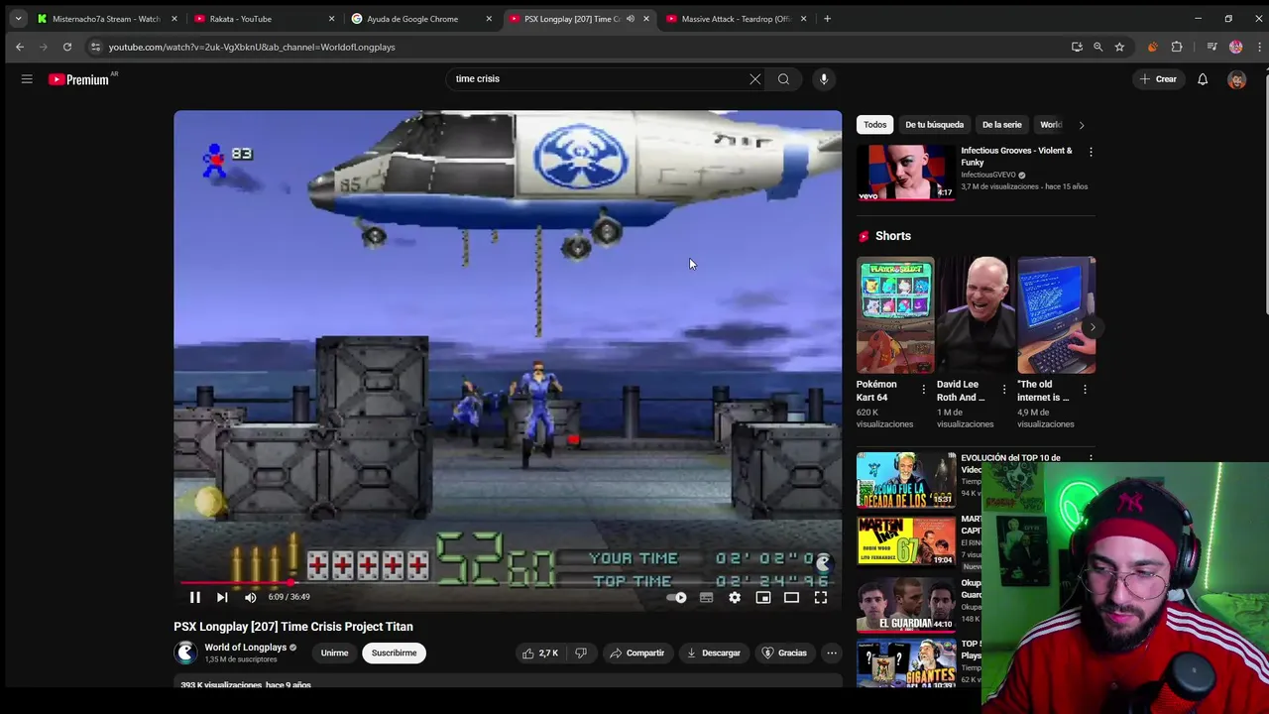Screen dimensions: 1269x714
Task: Open the Pokémon Kart 64 short
Action: coord(895,315)
